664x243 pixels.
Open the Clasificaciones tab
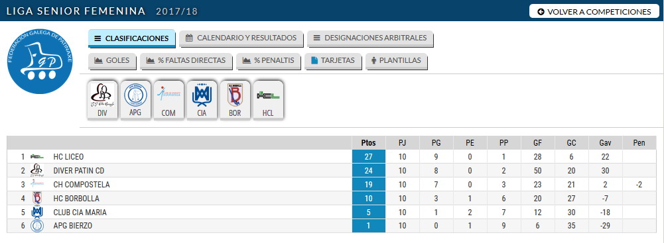coord(131,38)
